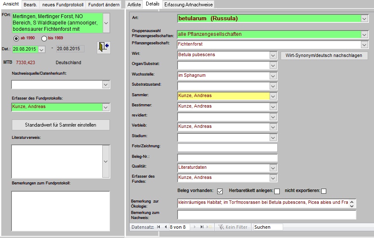Viewport: 374px width, 238px height.
Task: Go to previous record arrow
Action: click(x=165, y=227)
